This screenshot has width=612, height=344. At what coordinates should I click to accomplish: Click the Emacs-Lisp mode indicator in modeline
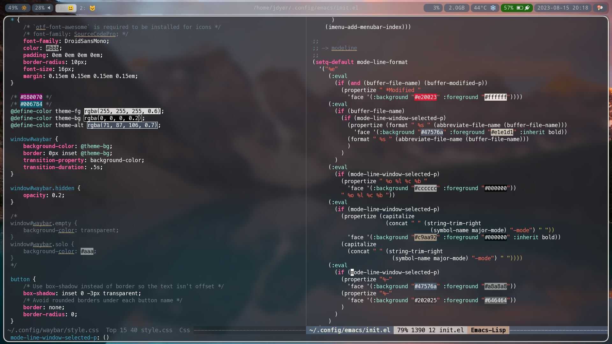pyautogui.click(x=488, y=330)
